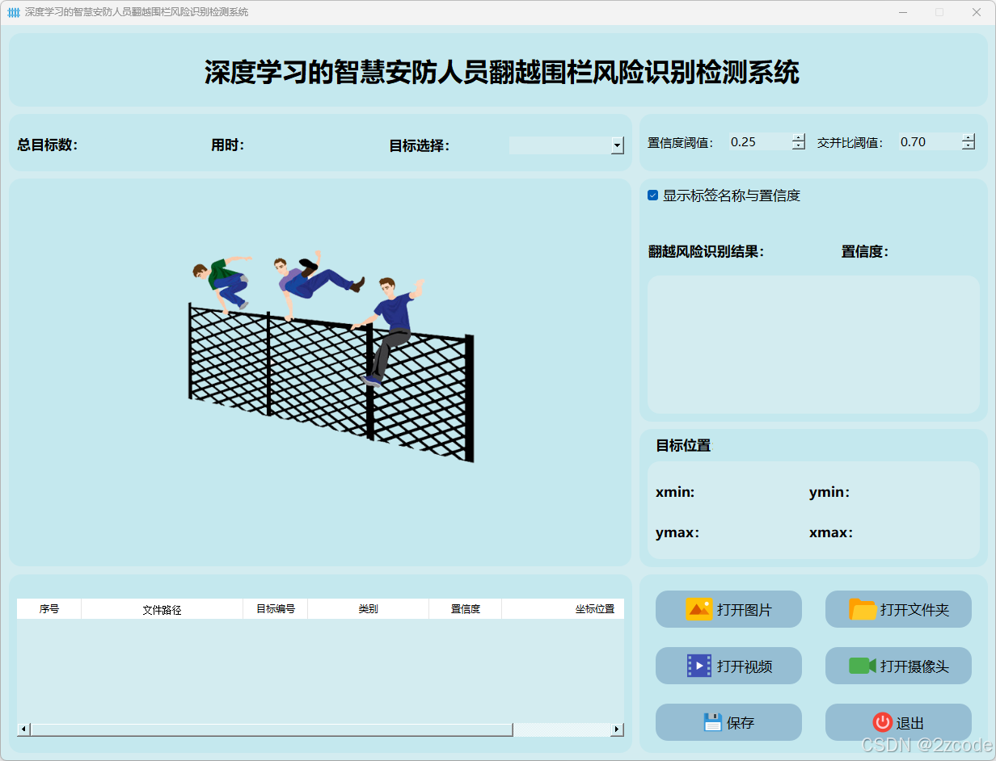This screenshot has height=761, width=996.
Task: Click the 退出 button label
Action: 910,723
